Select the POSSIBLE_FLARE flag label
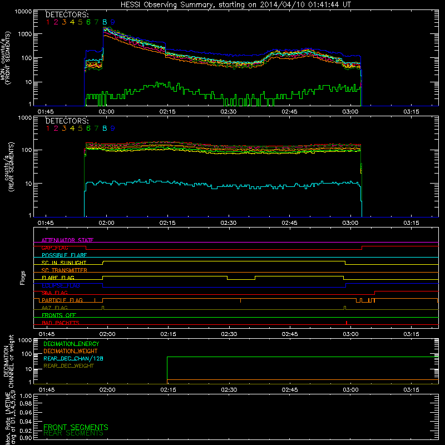Viewport: 445px width, 445px height. point(64,255)
